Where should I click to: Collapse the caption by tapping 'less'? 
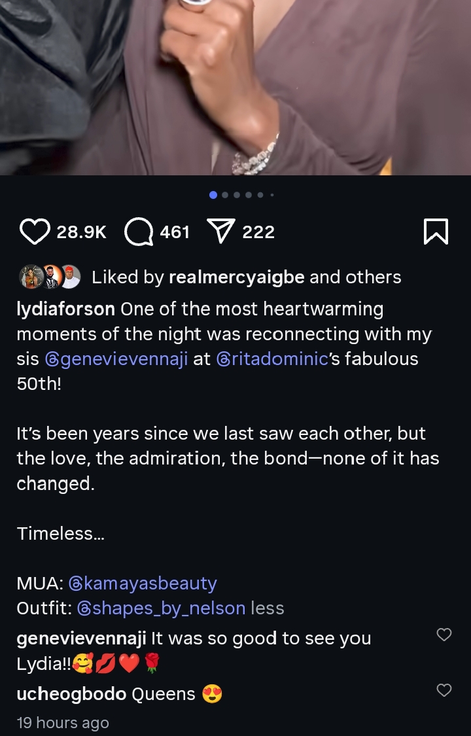click(268, 608)
